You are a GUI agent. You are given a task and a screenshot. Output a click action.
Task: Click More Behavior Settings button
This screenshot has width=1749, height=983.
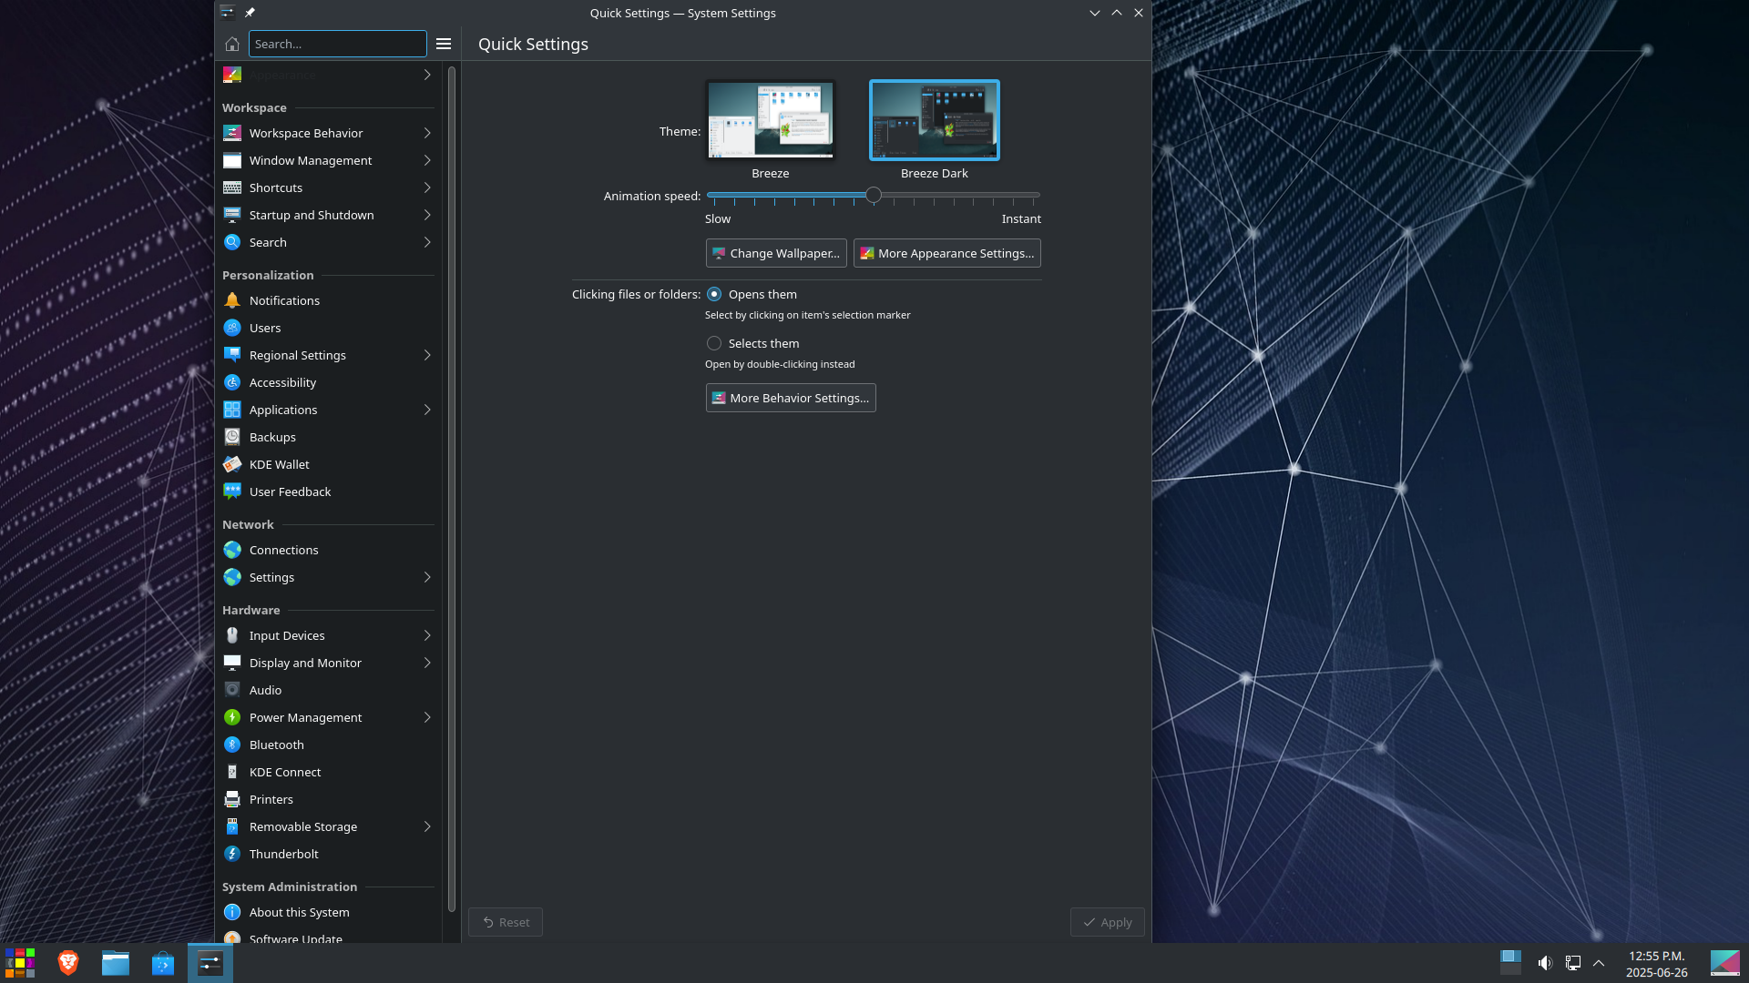791,398
